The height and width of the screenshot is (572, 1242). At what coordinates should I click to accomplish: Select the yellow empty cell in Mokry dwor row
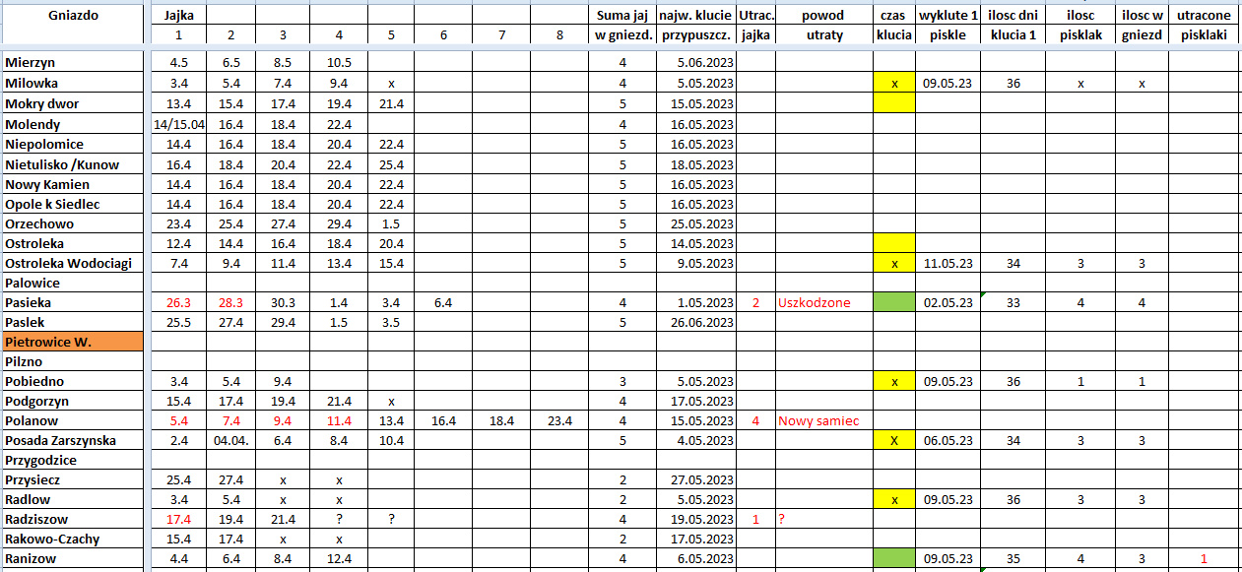pyautogui.click(x=894, y=103)
